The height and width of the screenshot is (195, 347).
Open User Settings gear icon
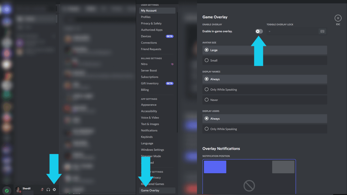click(54, 190)
